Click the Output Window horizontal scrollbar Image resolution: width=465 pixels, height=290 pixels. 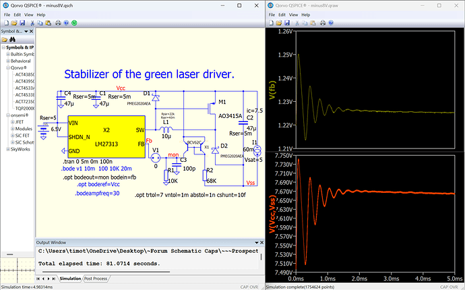click(x=106, y=271)
